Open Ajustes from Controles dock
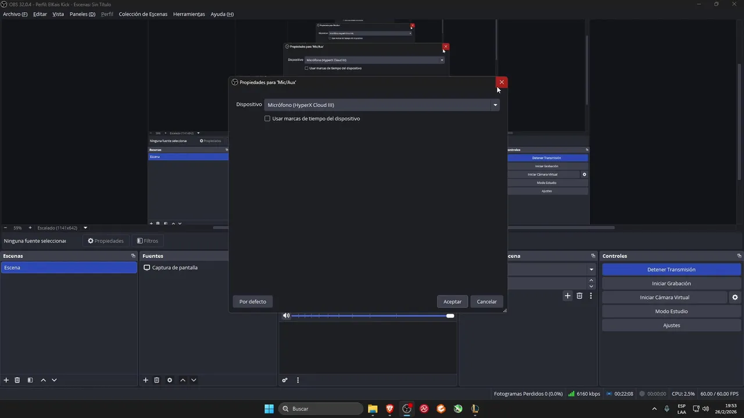The width and height of the screenshot is (744, 418). coord(671,325)
